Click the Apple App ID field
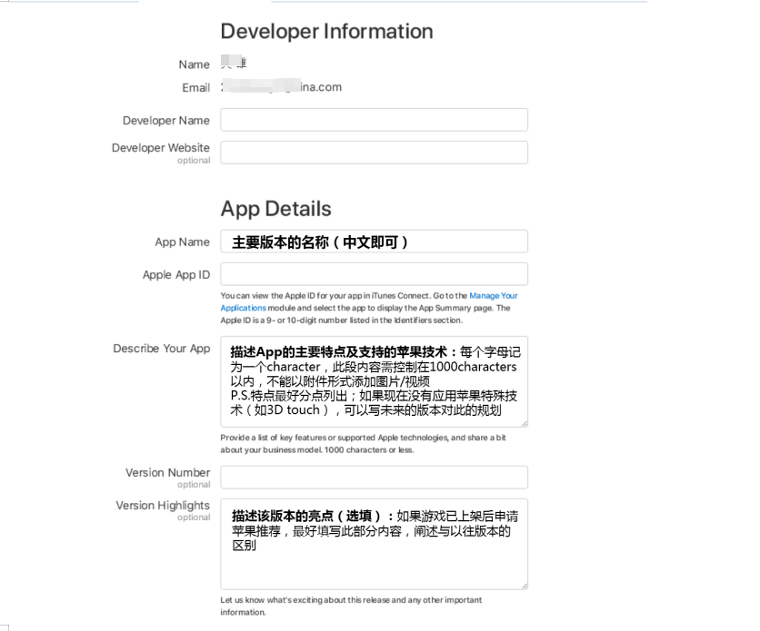This screenshot has width=760, height=631. 374,274
